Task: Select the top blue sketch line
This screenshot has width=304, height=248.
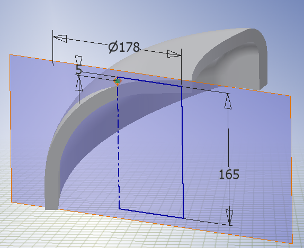Action: coord(149,82)
